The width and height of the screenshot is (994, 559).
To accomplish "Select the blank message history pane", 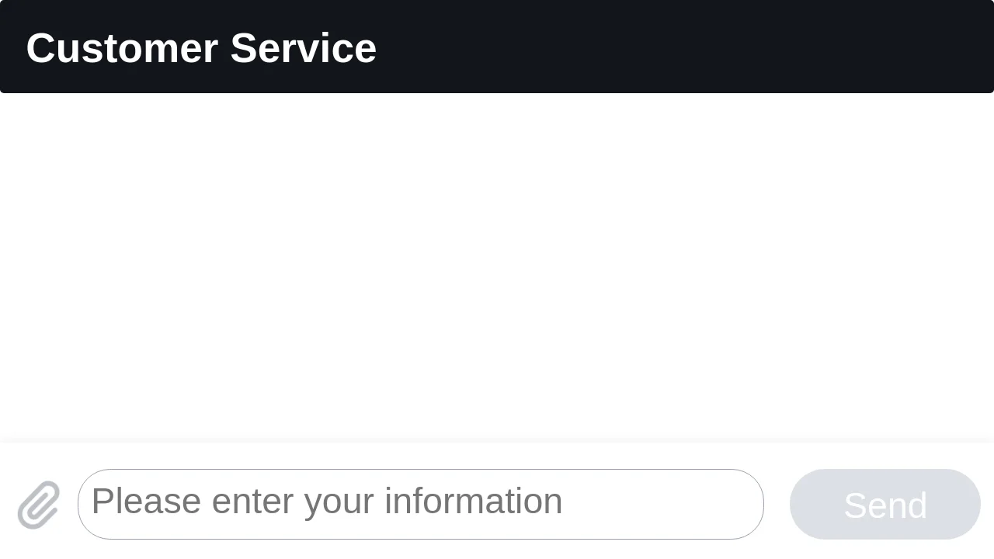I will pos(497,267).
